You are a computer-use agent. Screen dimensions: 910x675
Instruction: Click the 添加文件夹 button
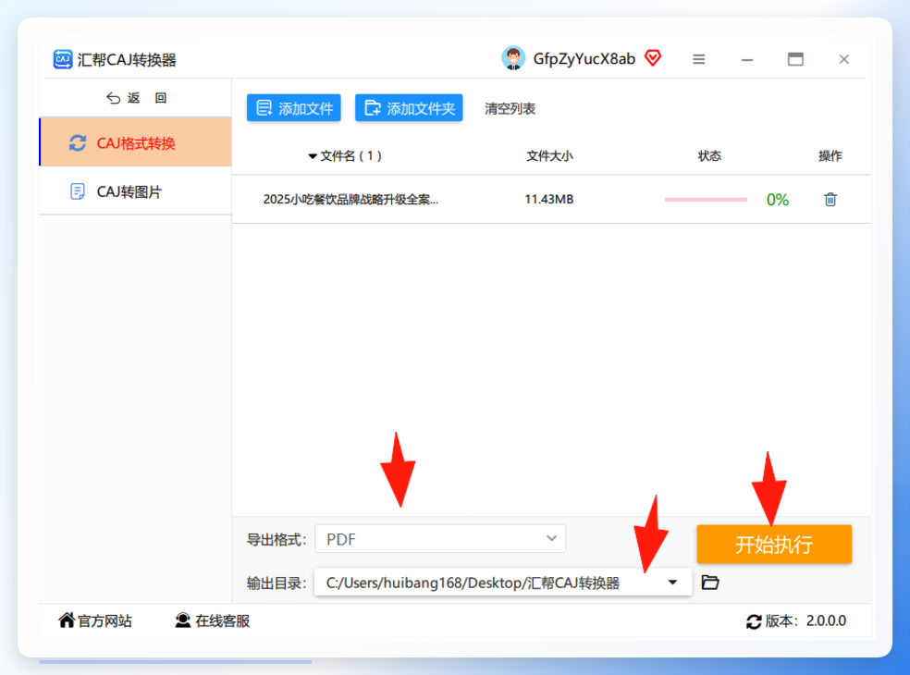click(409, 108)
